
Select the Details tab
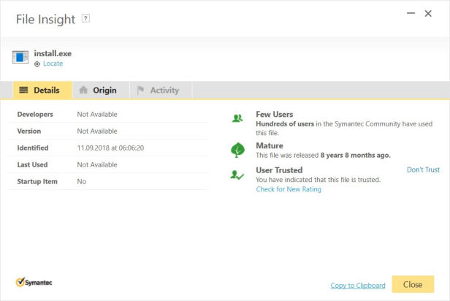(x=42, y=91)
